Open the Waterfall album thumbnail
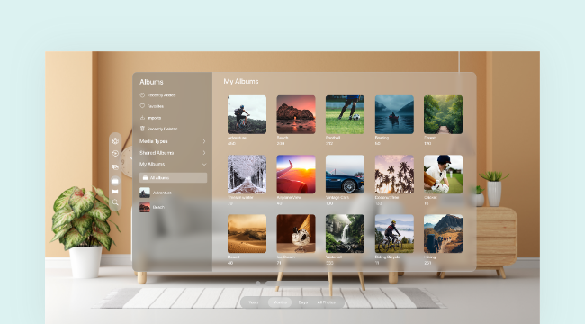585x324 pixels. (345, 234)
